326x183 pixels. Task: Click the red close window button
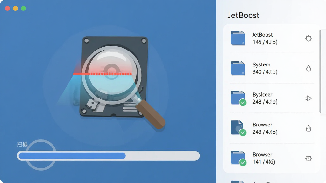[x=8, y=8]
